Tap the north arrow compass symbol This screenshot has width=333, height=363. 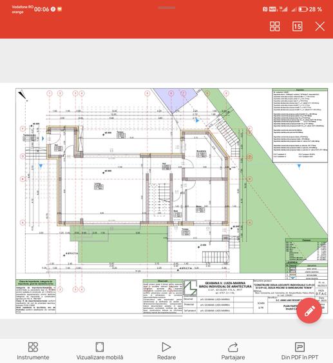[x=23, y=94]
